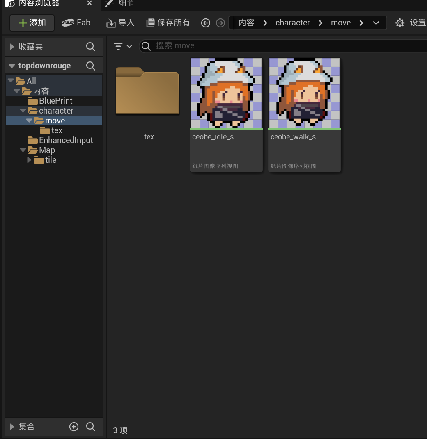Click search icon beside topdownrouge
427x439 pixels.
(x=91, y=66)
